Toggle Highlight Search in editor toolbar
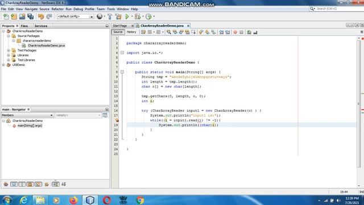This screenshot has width=364, height=205. [x=187, y=32]
